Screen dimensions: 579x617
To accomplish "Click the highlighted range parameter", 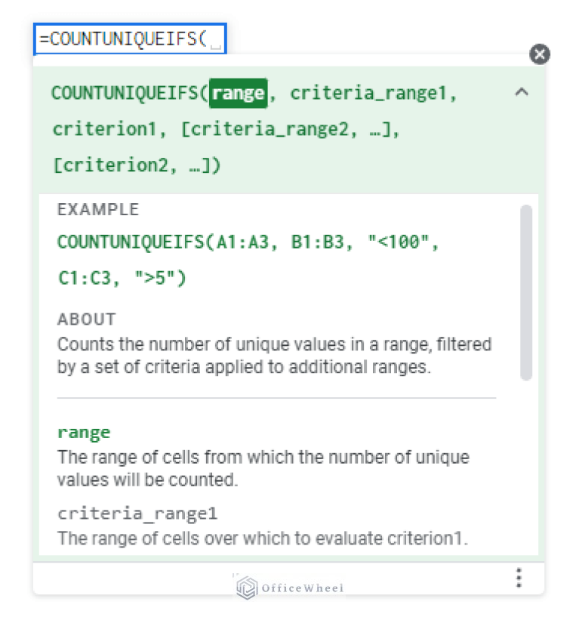I will [238, 93].
